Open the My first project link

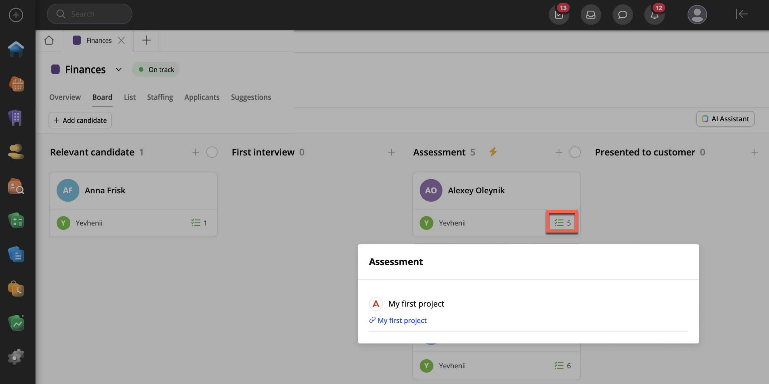[x=402, y=320]
